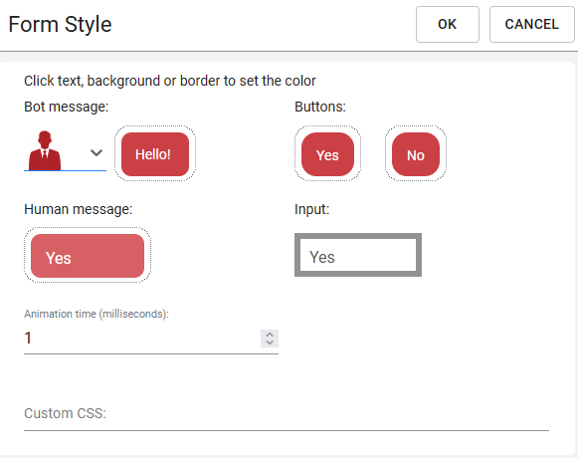Image resolution: width=578 pixels, height=458 pixels.
Task: Click the Yes button text under Buttons
Action: 327,155
